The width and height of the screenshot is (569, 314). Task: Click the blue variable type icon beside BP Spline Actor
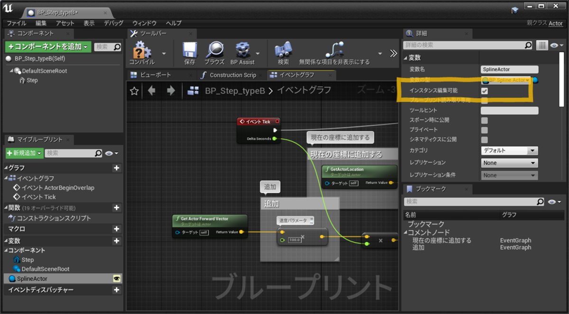(535, 80)
